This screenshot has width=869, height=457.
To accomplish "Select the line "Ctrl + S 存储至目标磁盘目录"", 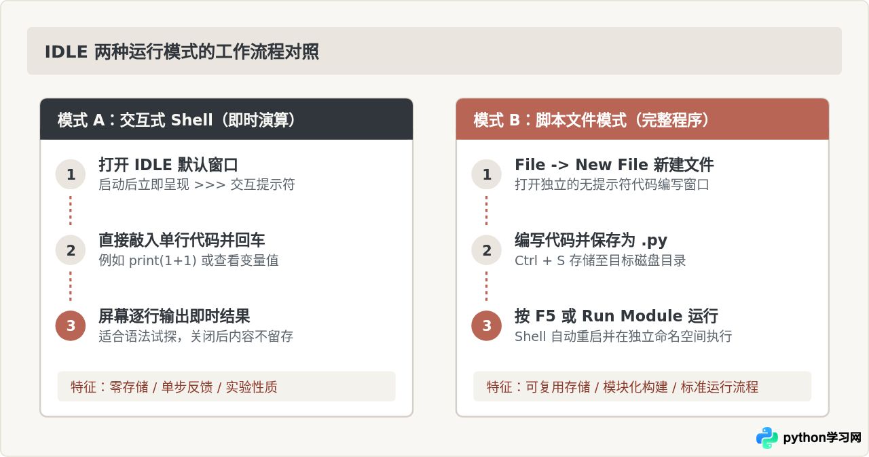I will pyautogui.click(x=600, y=260).
